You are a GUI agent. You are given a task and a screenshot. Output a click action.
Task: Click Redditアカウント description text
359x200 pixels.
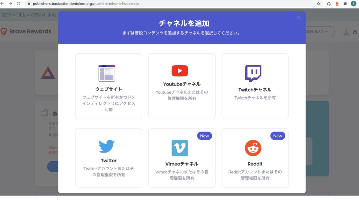(x=255, y=175)
